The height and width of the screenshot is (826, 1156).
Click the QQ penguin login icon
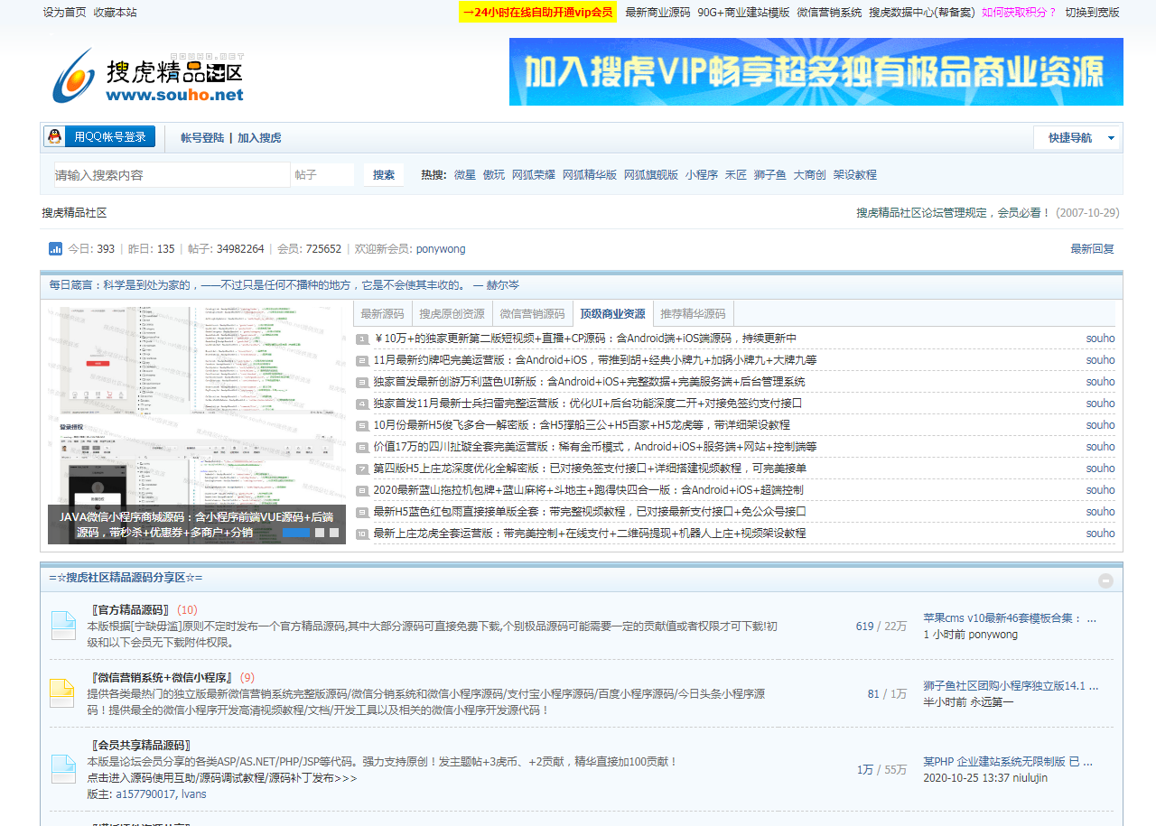pos(55,137)
